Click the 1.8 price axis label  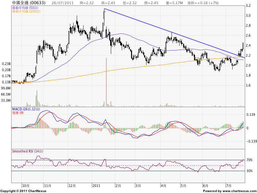pyautogui.click(x=248, y=75)
